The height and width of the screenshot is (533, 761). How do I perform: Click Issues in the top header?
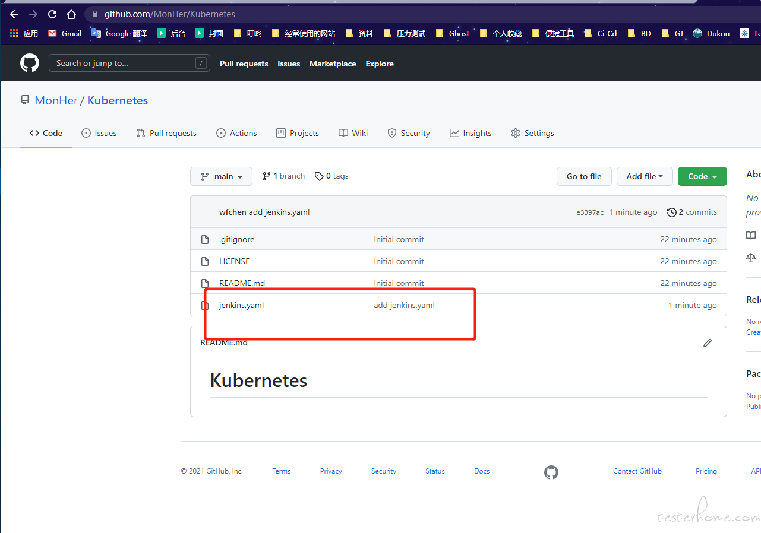(x=289, y=64)
